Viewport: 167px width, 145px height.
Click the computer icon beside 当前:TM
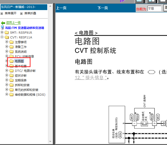2,27
